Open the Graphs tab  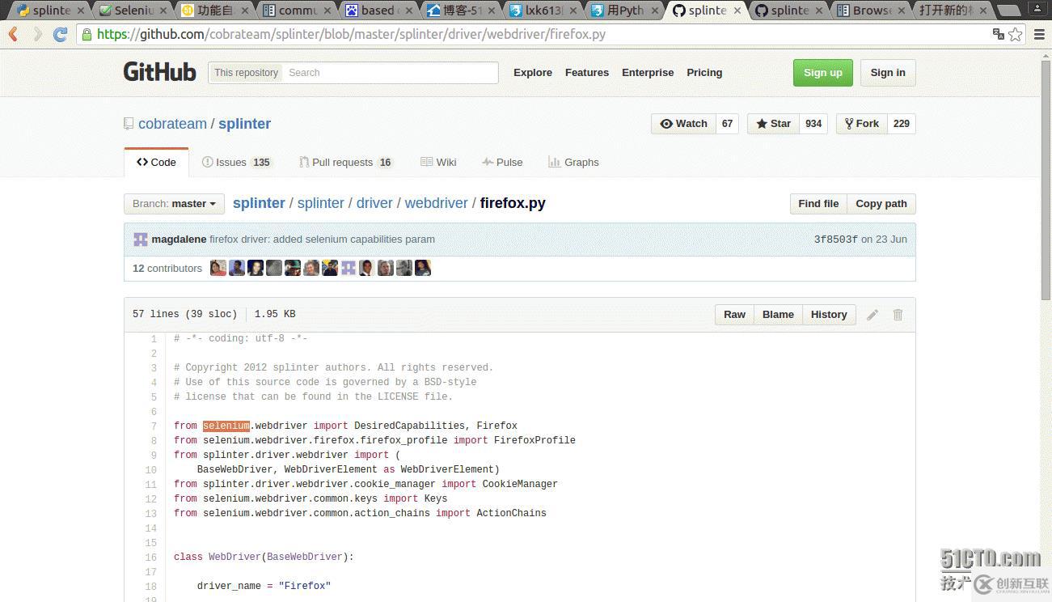tap(573, 163)
